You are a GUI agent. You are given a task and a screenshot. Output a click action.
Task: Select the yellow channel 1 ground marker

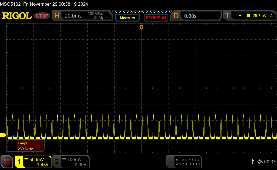pos(3,135)
